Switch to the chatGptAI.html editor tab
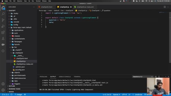171x96 pixels. point(46,7)
